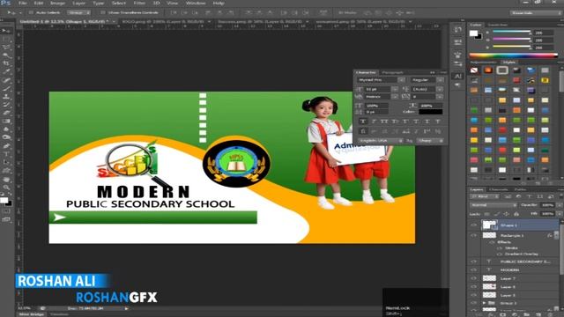Open the Sharp anti-aliasing dropdown
Image resolution: width=564 pixels, height=317 pixels.
pos(430,141)
